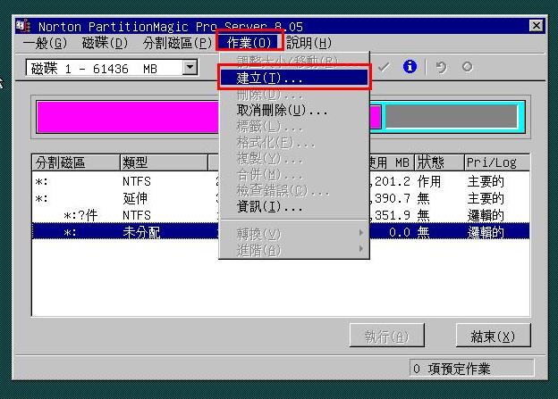558x399 pixels.
Task: Click the 0 項預定作業 status field
Action: coord(471,369)
